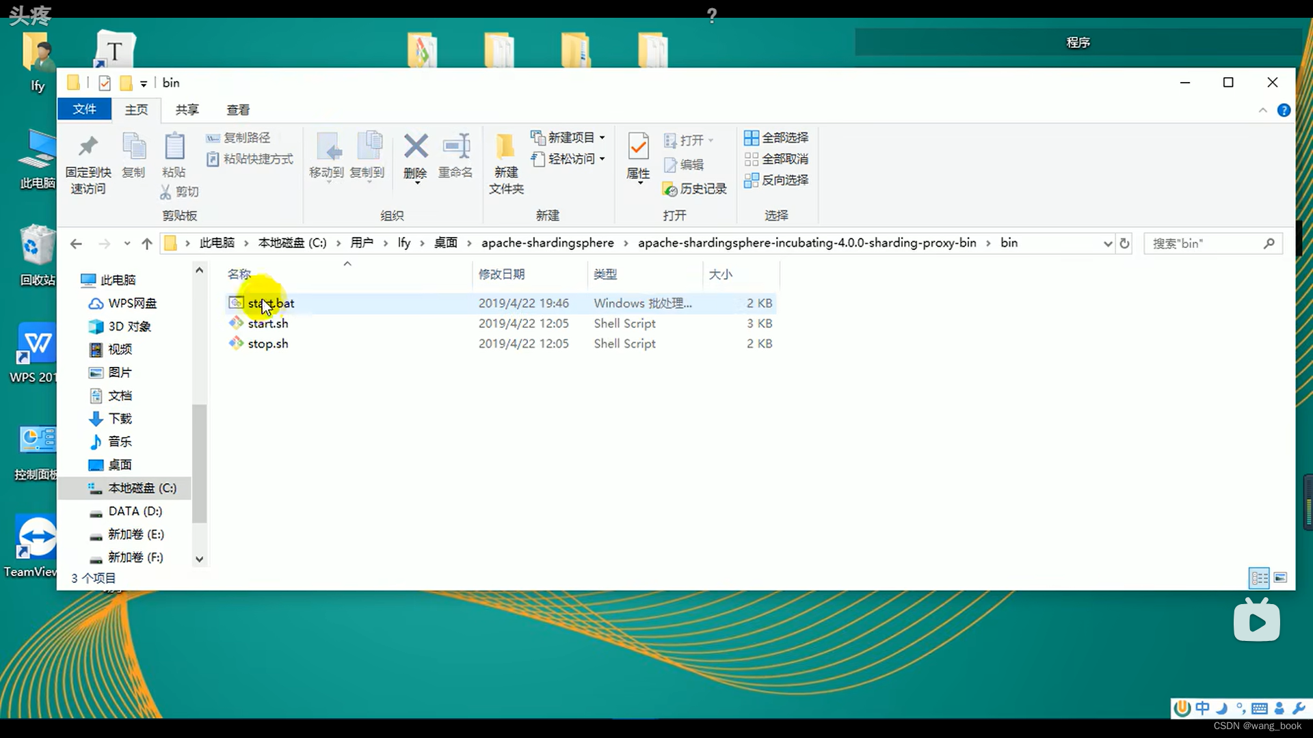Open start.bat Windows batch file
The width and height of the screenshot is (1313, 738).
coord(271,303)
